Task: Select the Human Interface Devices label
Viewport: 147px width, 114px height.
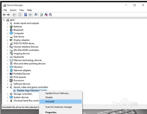Action: [x=26, y=47]
